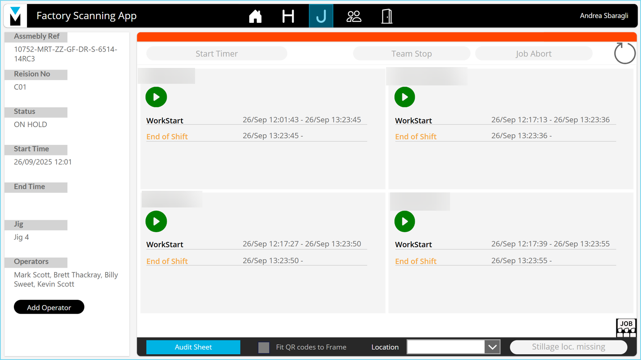Click the circular refresh icon

(624, 53)
